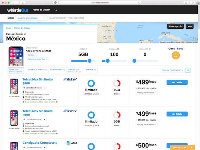Open Filtros y Herramientas on the 18 meses plan

(146, 125)
